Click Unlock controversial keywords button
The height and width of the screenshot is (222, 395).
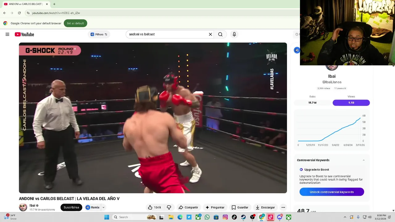point(332,192)
